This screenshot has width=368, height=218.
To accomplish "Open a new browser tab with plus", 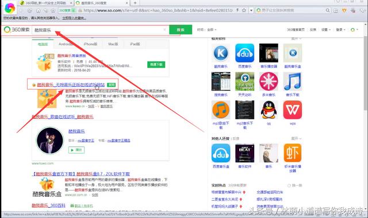I will 135,3.
